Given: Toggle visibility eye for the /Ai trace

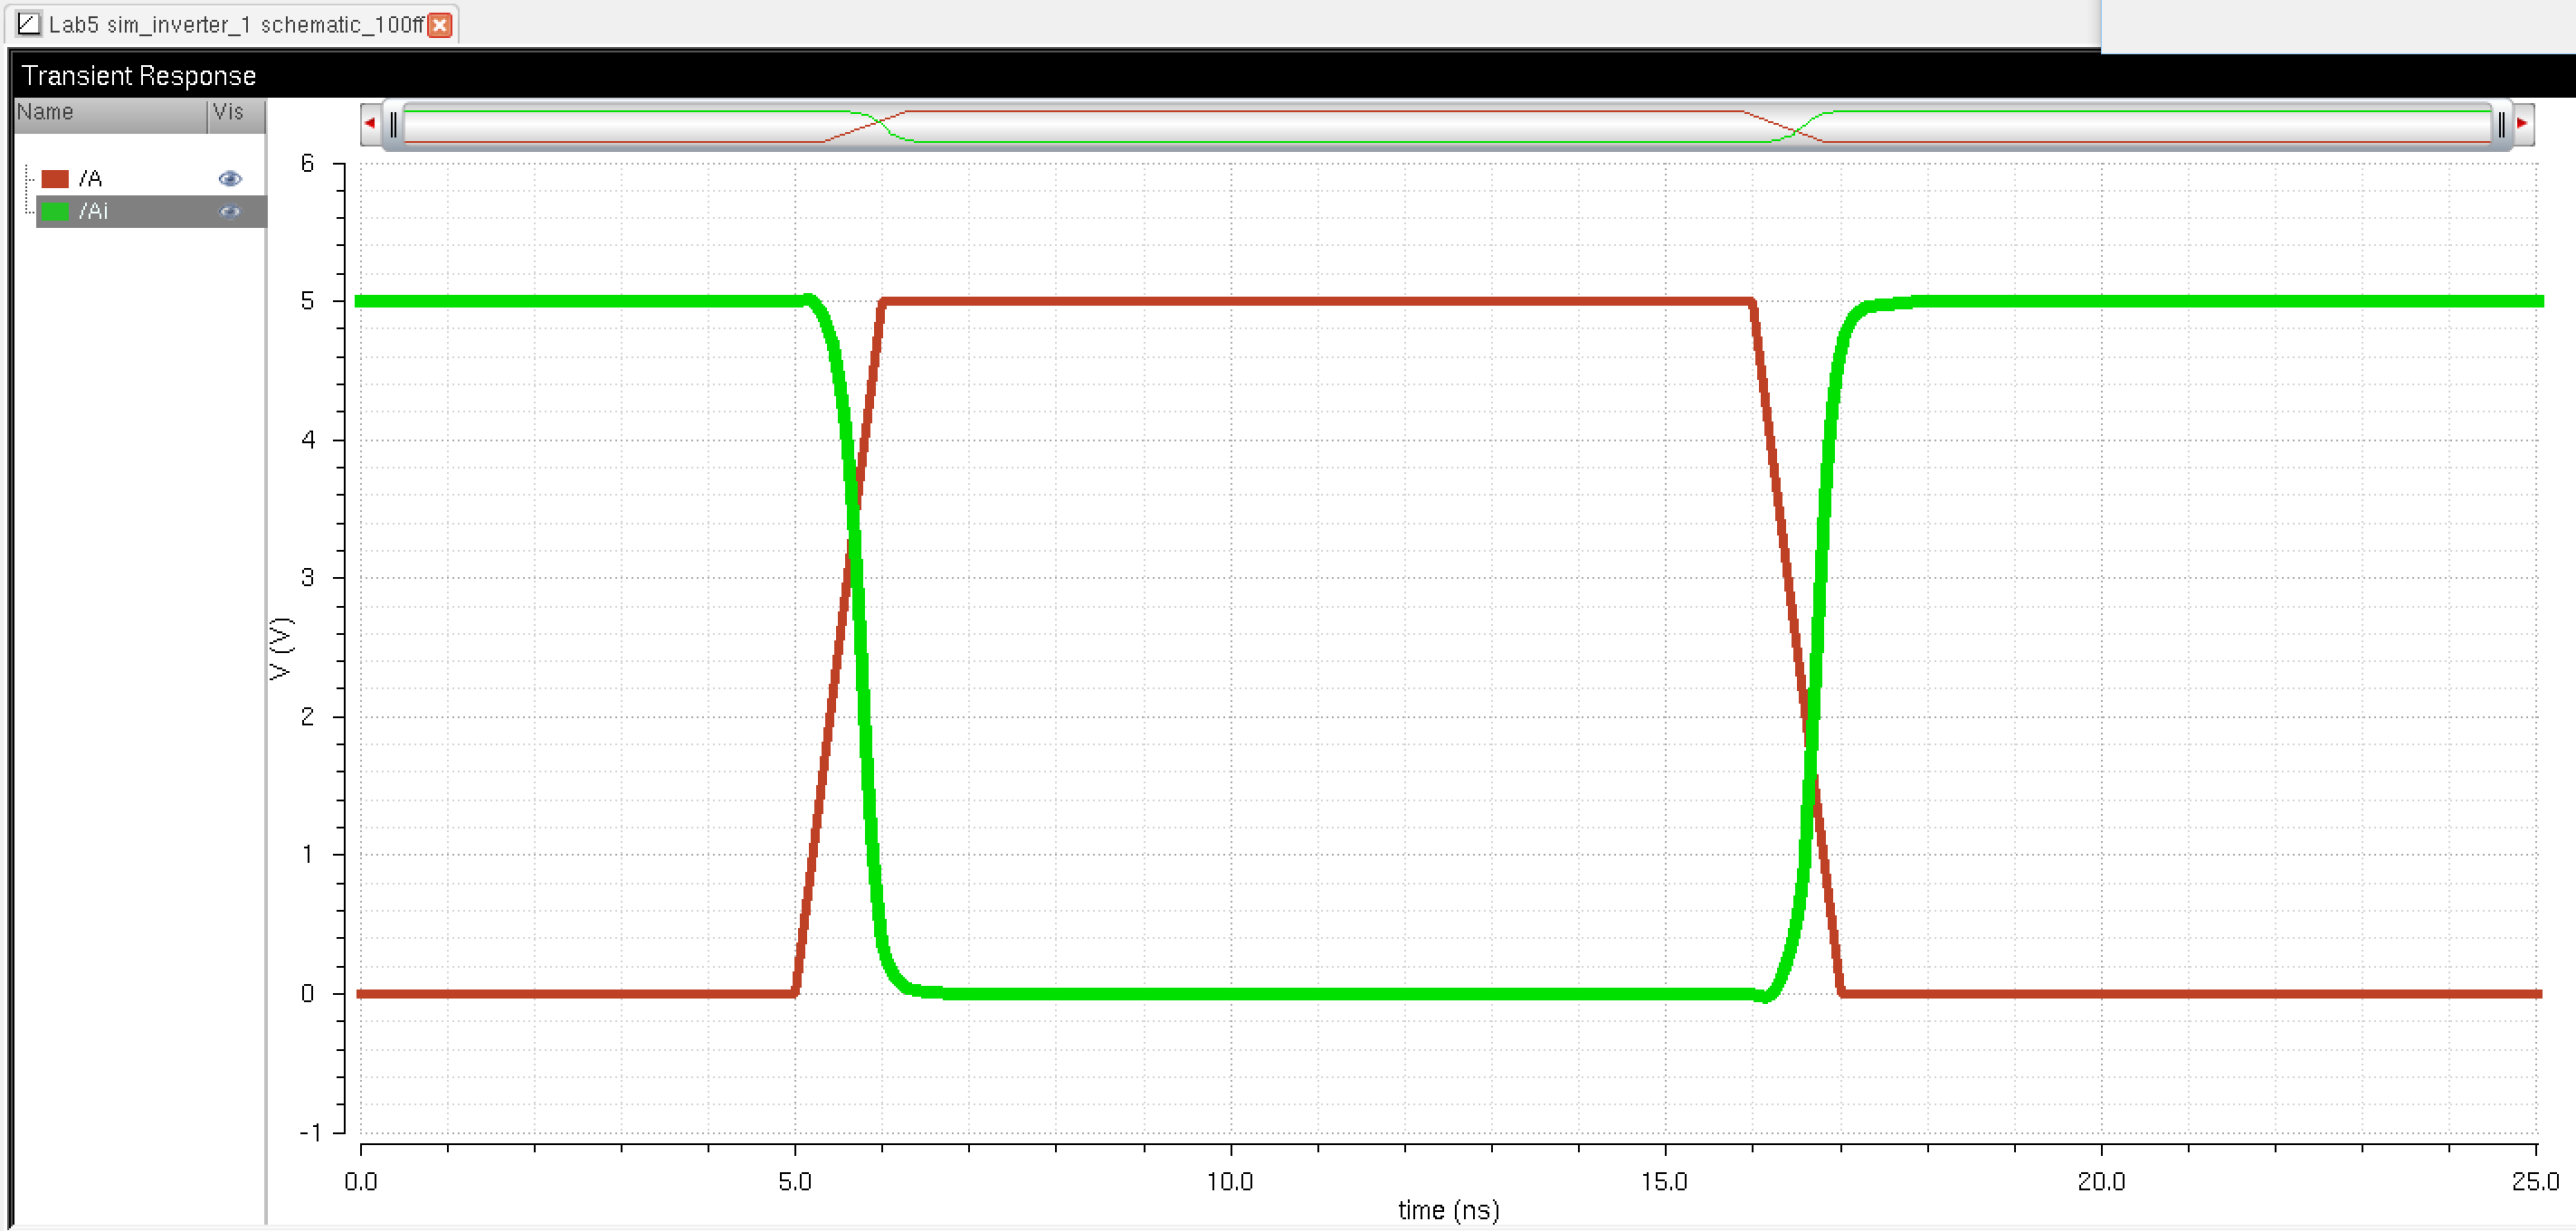Looking at the screenshot, I should [230, 211].
